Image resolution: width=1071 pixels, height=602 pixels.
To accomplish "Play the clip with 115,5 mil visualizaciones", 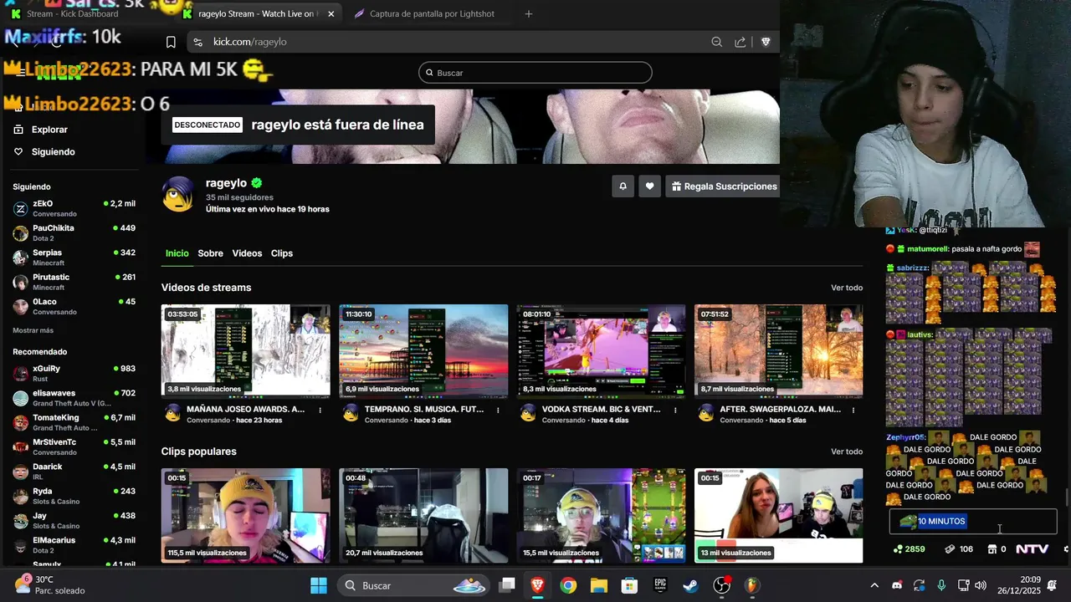I will coord(246,515).
